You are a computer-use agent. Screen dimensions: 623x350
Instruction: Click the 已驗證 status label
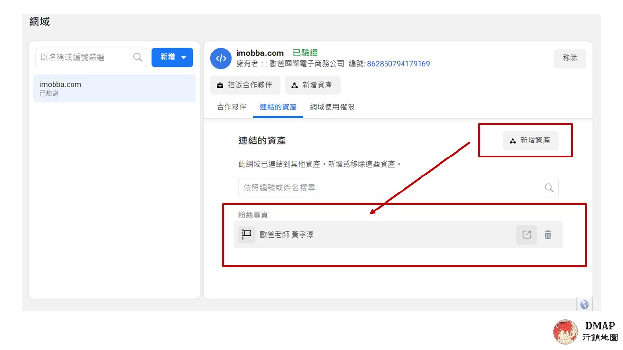[305, 52]
